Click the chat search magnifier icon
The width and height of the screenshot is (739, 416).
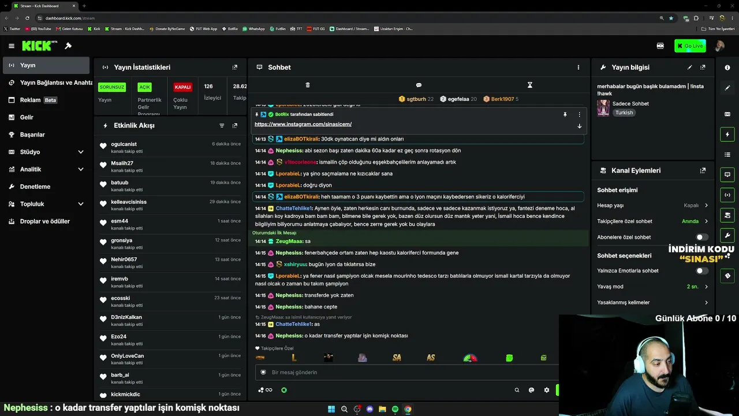tap(517, 390)
